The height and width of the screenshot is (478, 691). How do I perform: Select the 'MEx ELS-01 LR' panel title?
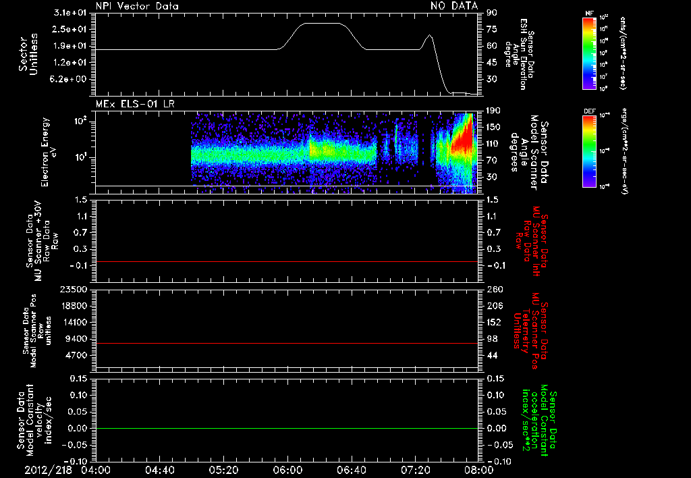(135, 104)
